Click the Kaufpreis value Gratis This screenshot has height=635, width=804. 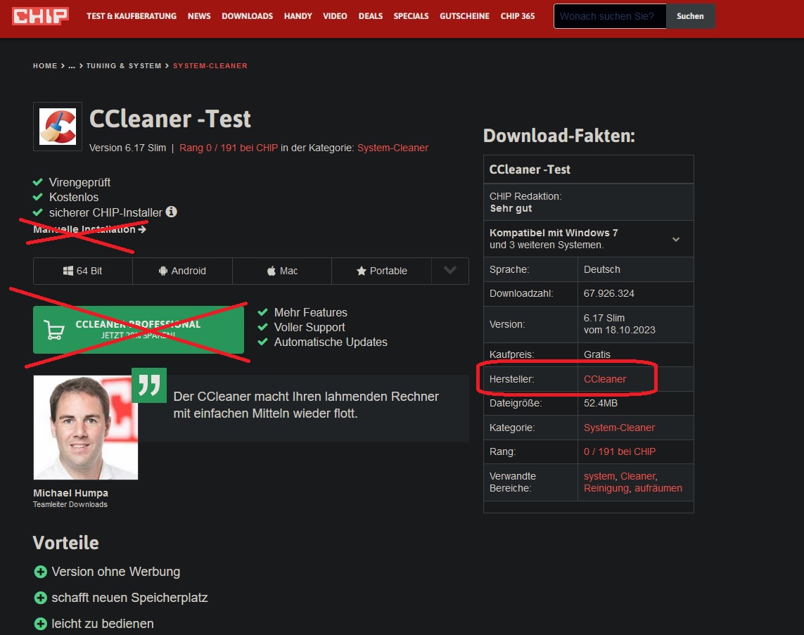597,354
